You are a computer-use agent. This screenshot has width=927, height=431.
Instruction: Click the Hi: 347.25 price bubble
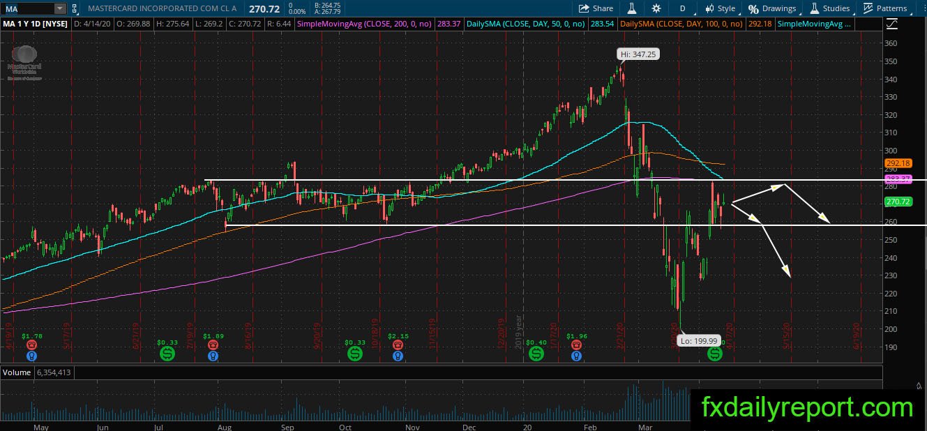pyautogui.click(x=640, y=54)
